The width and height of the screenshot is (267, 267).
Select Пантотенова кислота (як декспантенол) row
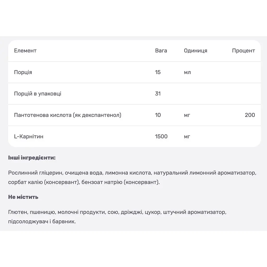pyautogui.click(x=134, y=115)
